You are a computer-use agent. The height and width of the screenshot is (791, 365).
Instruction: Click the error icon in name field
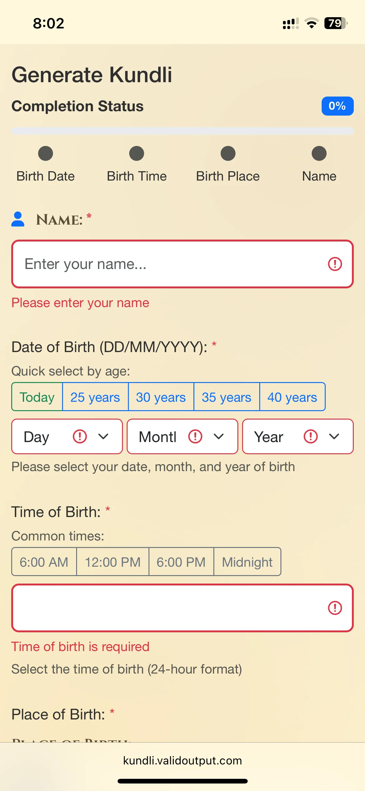click(x=335, y=264)
